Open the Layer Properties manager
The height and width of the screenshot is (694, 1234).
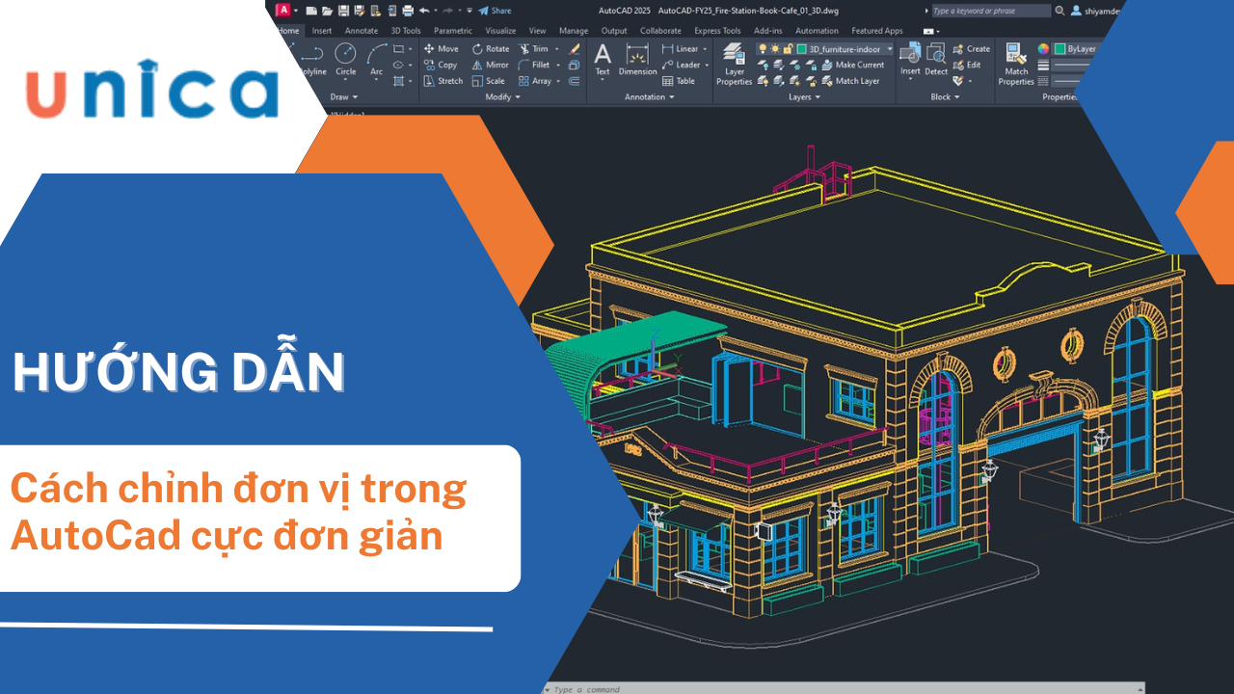point(735,64)
